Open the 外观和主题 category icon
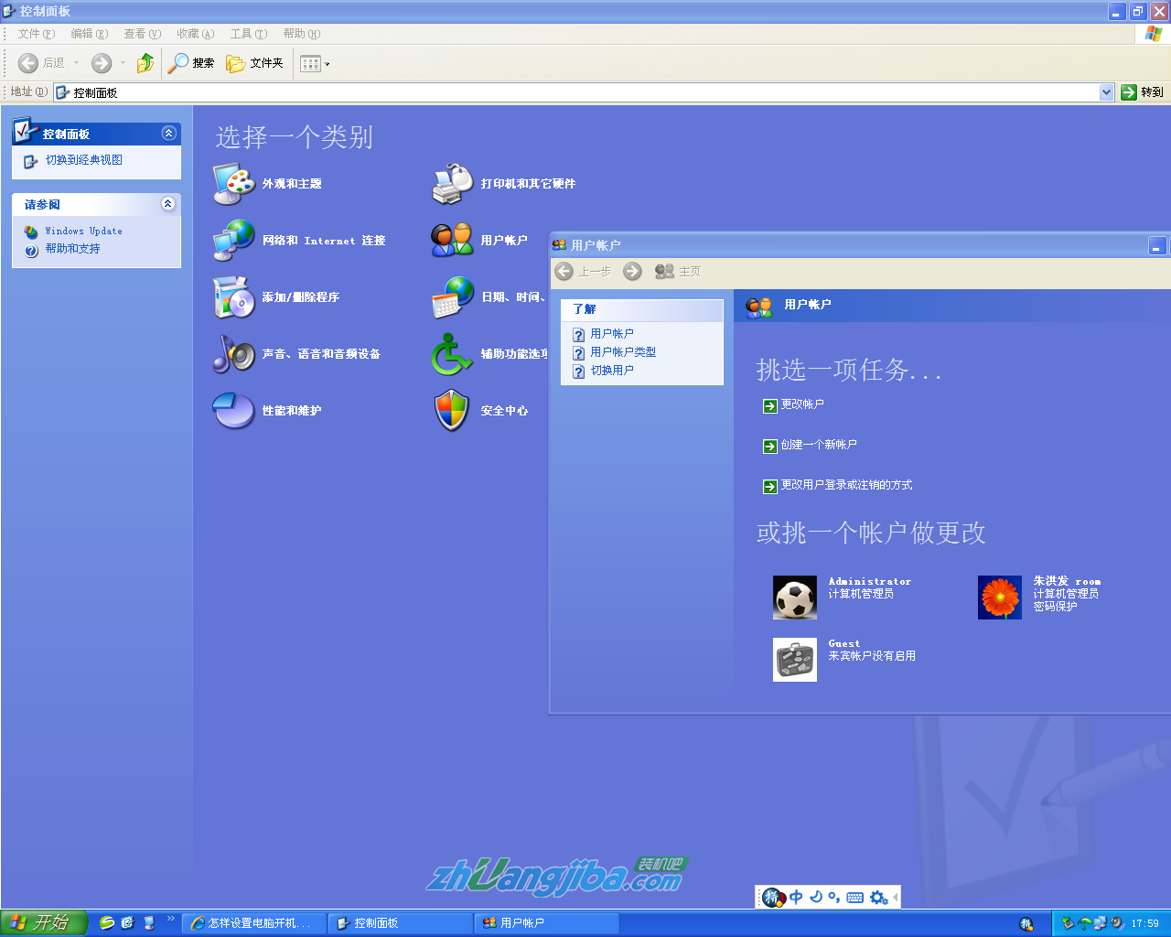Image resolution: width=1171 pixels, height=937 pixels. point(234,184)
